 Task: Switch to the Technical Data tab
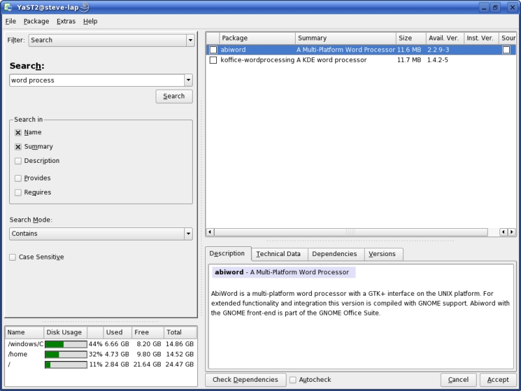278,254
